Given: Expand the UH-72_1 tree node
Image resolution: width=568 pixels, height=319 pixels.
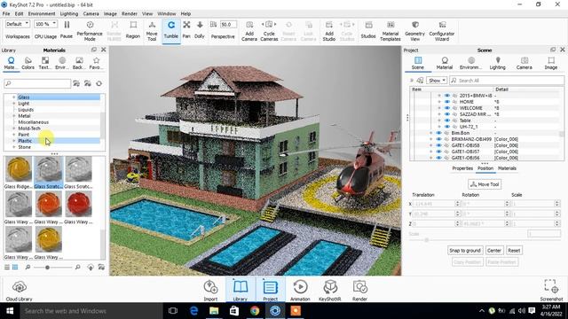Looking at the screenshot, I should point(439,127).
